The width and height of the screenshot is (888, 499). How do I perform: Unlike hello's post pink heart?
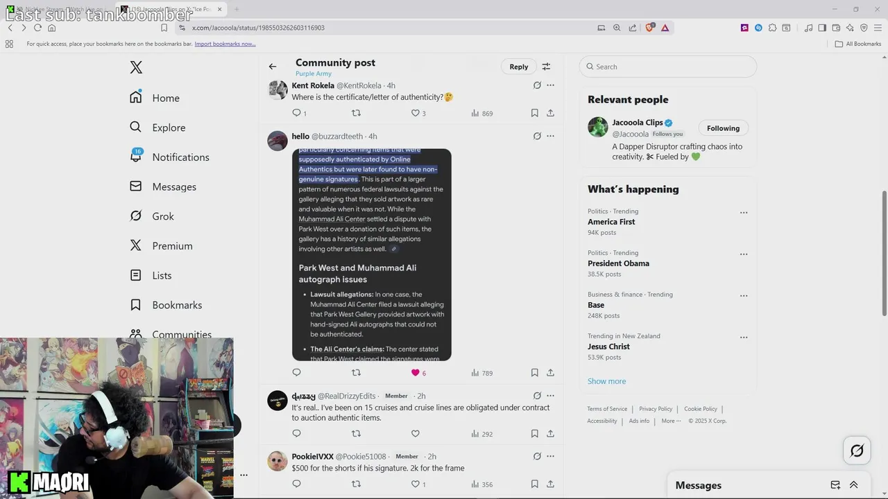point(416,373)
